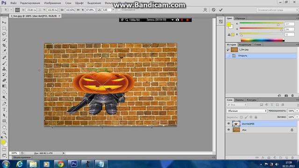This screenshot has height=168, width=299.
Task: Open the workspace Основная рабочая среда dropdown
Action: [x=277, y=10]
